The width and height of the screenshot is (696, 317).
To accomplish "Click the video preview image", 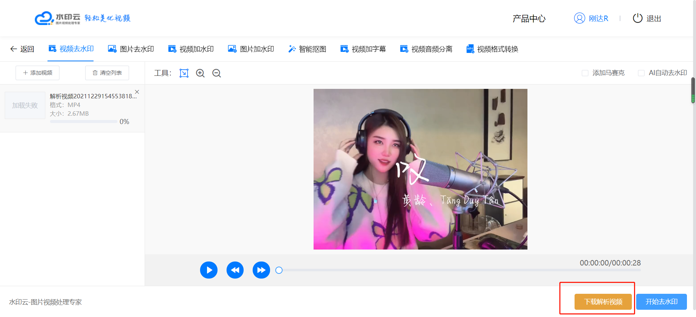I will [x=420, y=169].
